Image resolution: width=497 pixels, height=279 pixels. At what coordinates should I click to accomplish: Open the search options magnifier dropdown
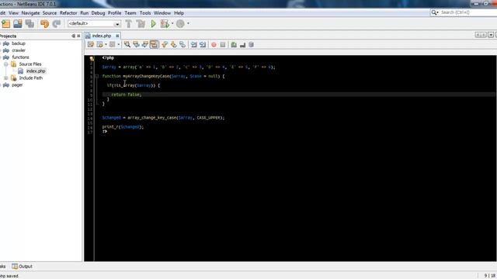[x=435, y=12]
